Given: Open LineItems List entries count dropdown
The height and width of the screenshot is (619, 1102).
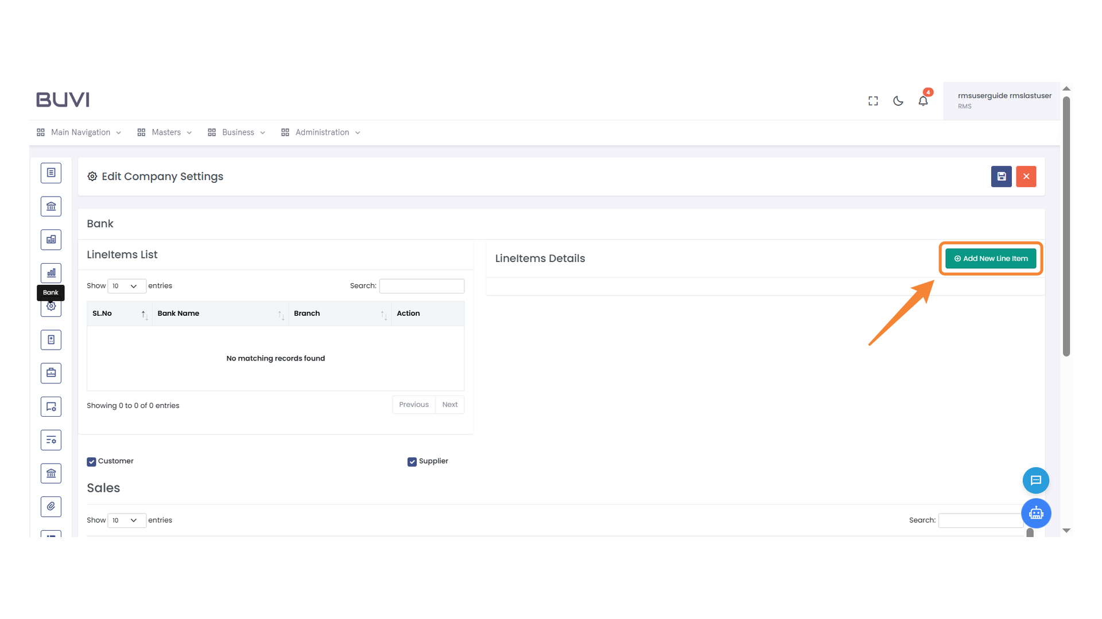Looking at the screenshot, I should pos(126,286).
